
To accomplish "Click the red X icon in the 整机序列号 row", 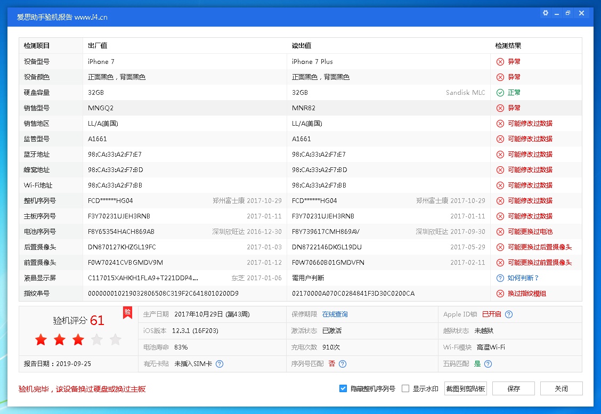I will pos(500,201).
